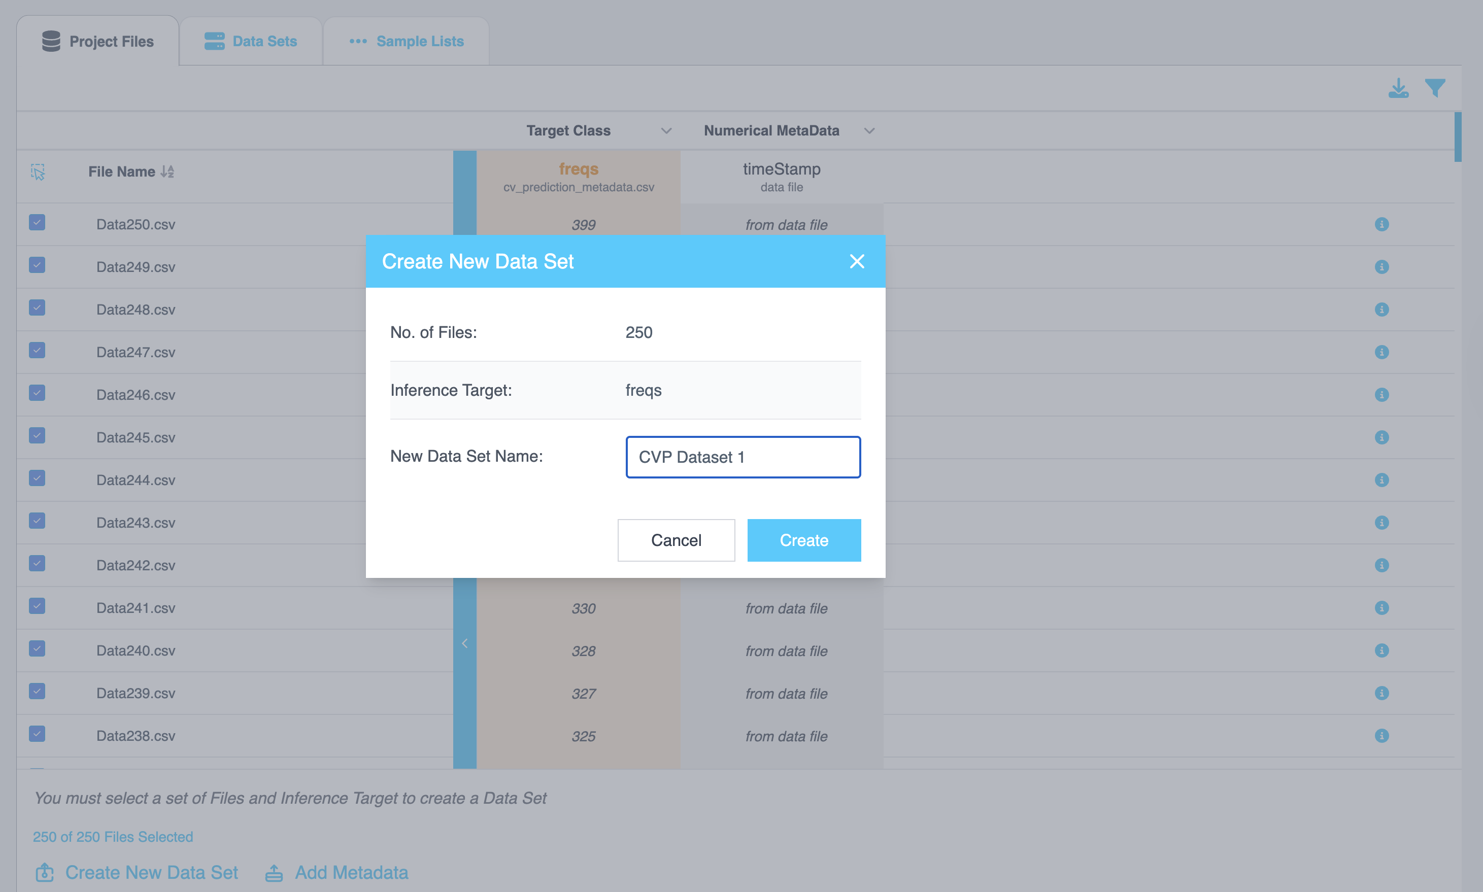The image size is (1483, 892).
Task: Expand the Target Class dropdown
Action: point(666,131)
